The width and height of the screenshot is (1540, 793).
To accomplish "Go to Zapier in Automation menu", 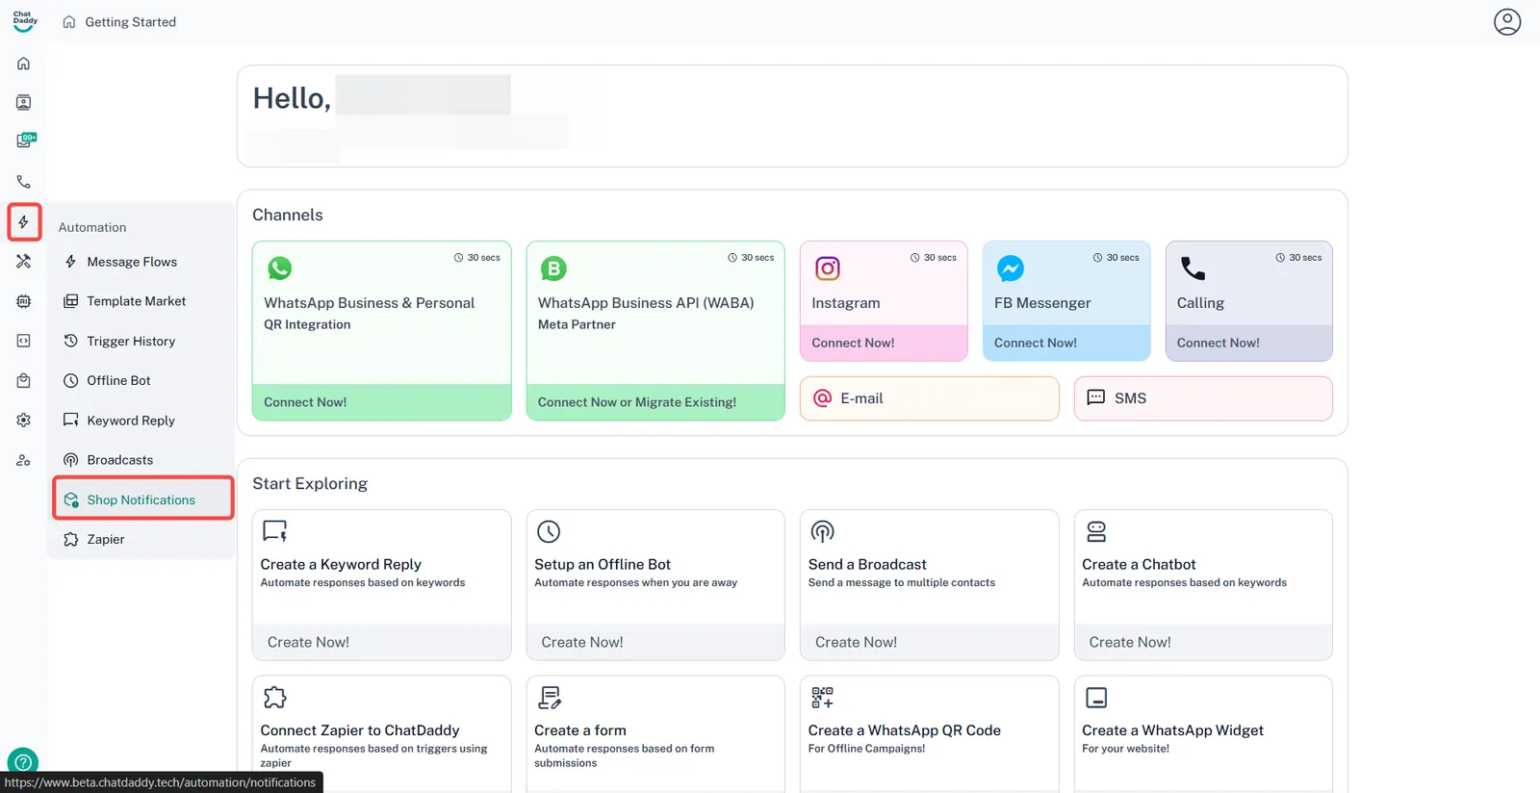I will tap(106, 540).
